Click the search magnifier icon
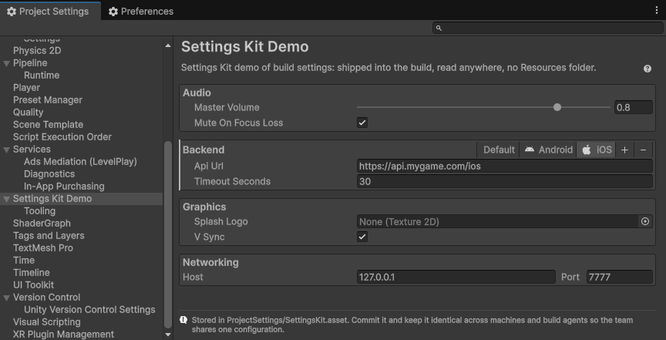 (x=439, y=28)
